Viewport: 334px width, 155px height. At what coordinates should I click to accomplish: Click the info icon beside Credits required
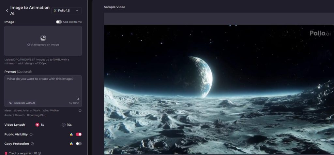[39, 153]
